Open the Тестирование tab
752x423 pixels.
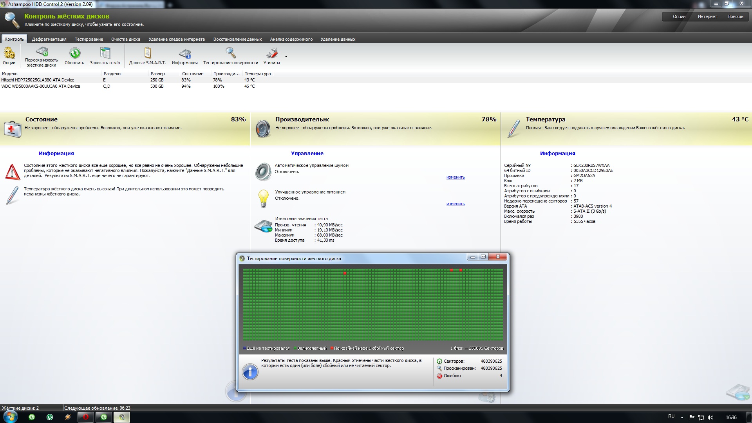(x=89, y=39)
